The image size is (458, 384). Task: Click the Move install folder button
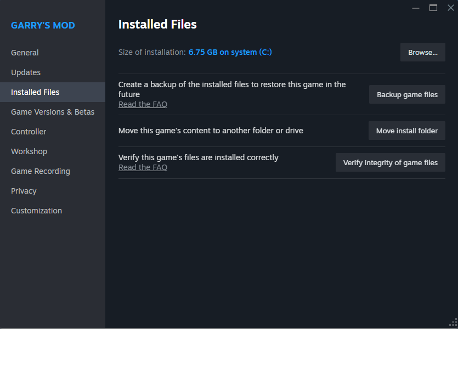[x=406, y=131]
